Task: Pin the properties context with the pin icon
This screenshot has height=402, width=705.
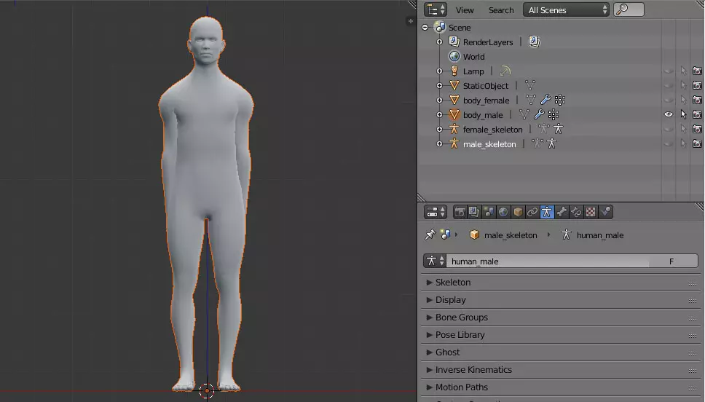Action: [430, 234]
